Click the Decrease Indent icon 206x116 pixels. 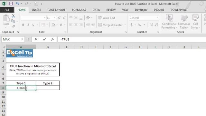click(x=88, y=25)
